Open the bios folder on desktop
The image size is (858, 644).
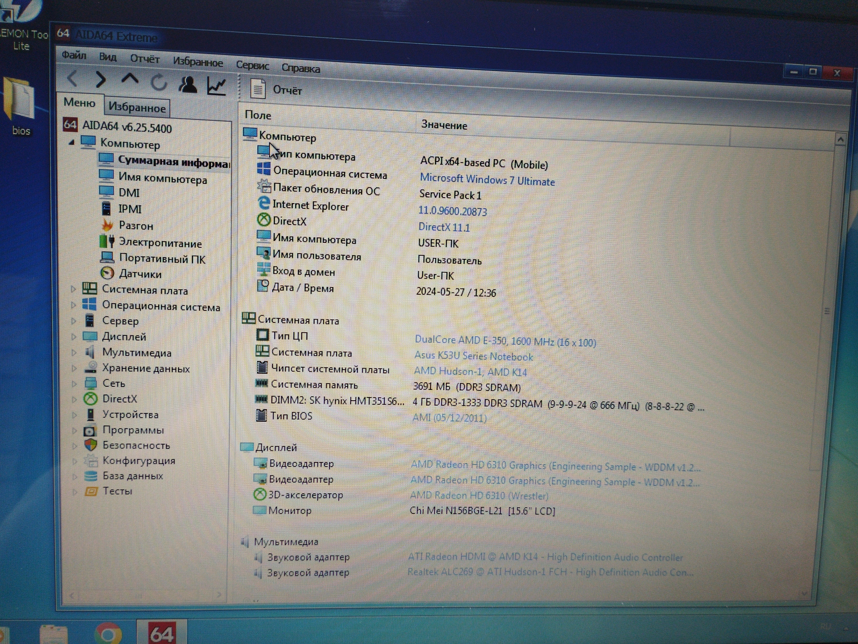19,106
